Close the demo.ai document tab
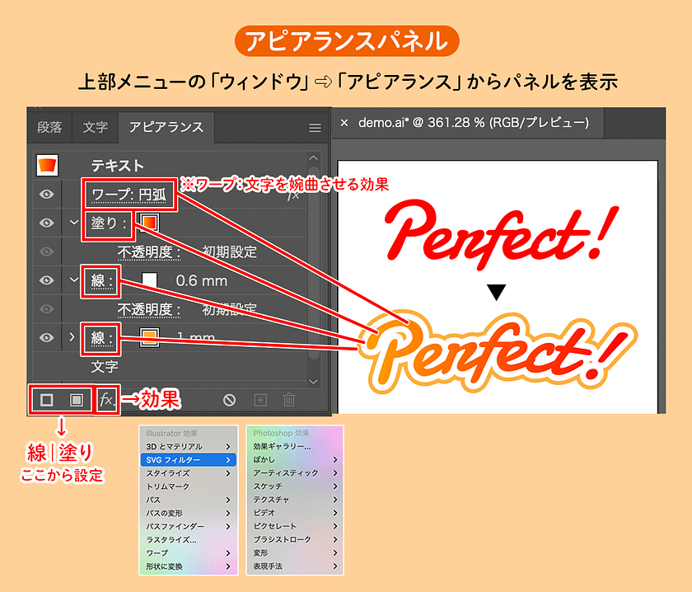Screen dimensions: 692x592 tap(344, 123)
